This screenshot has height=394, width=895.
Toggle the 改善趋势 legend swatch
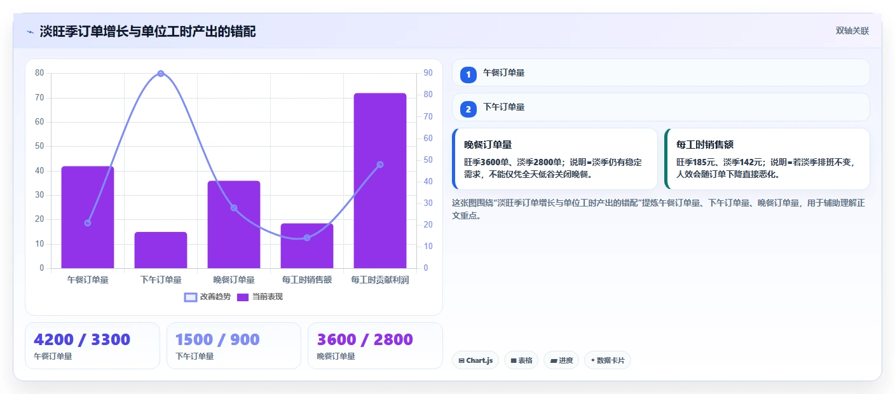[x=191, y=297]
